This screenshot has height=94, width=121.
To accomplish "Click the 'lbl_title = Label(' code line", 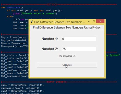I will click(15, 55).
